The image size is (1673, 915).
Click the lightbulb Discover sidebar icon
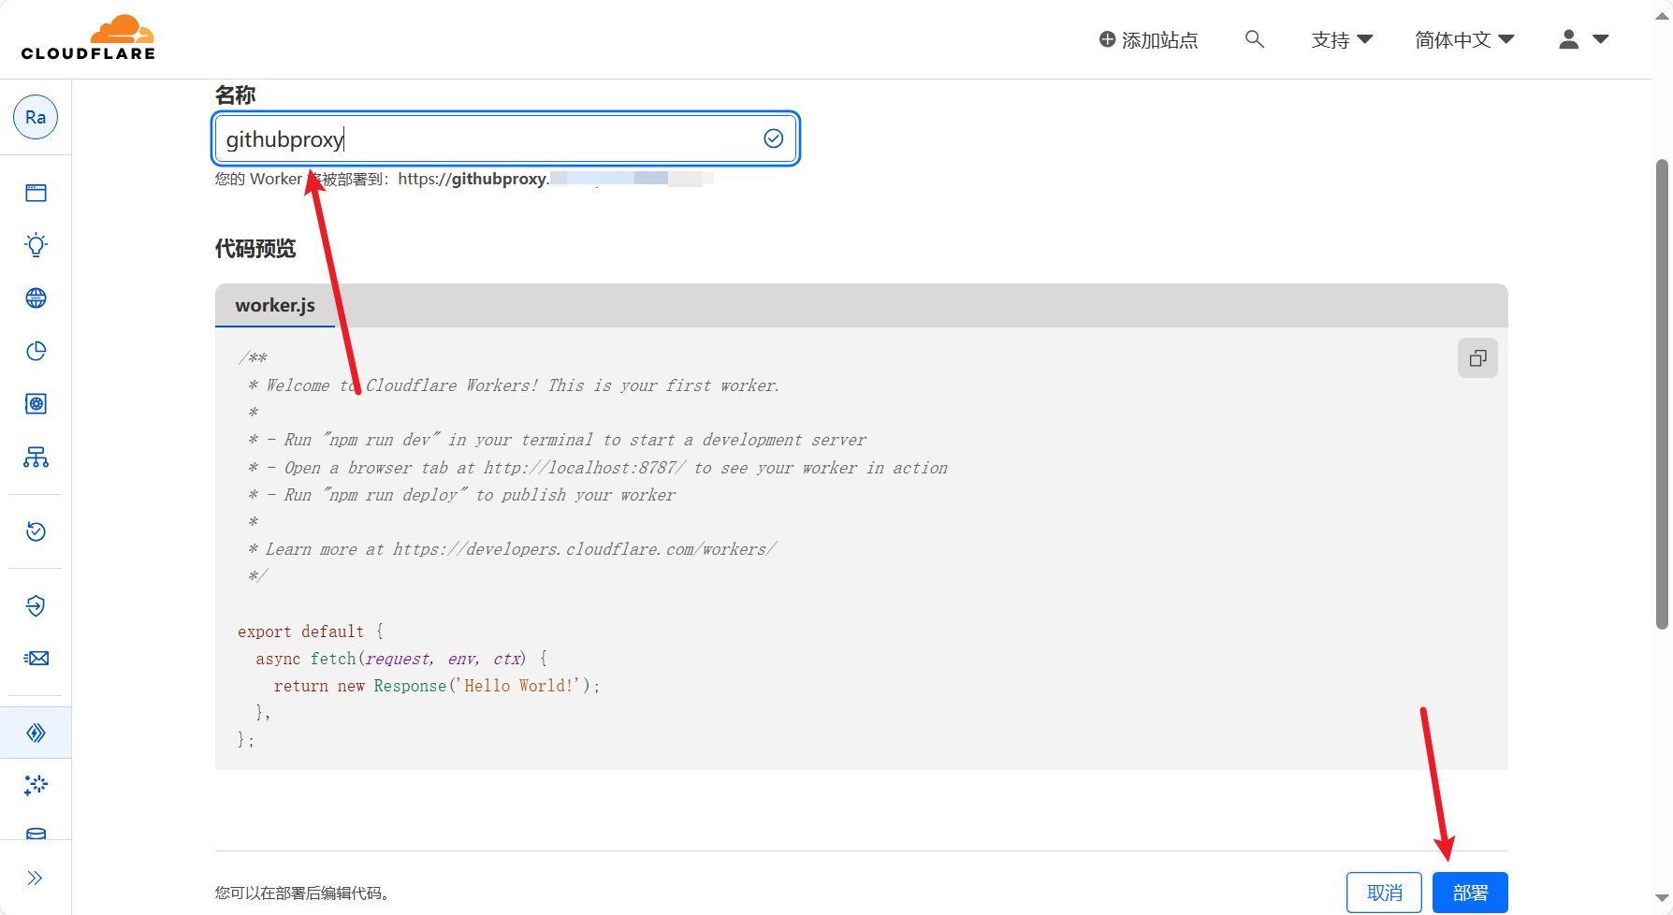tap(36, 245)
